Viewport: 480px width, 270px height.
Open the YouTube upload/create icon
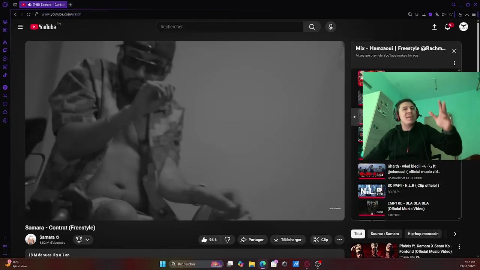(434, 27)
